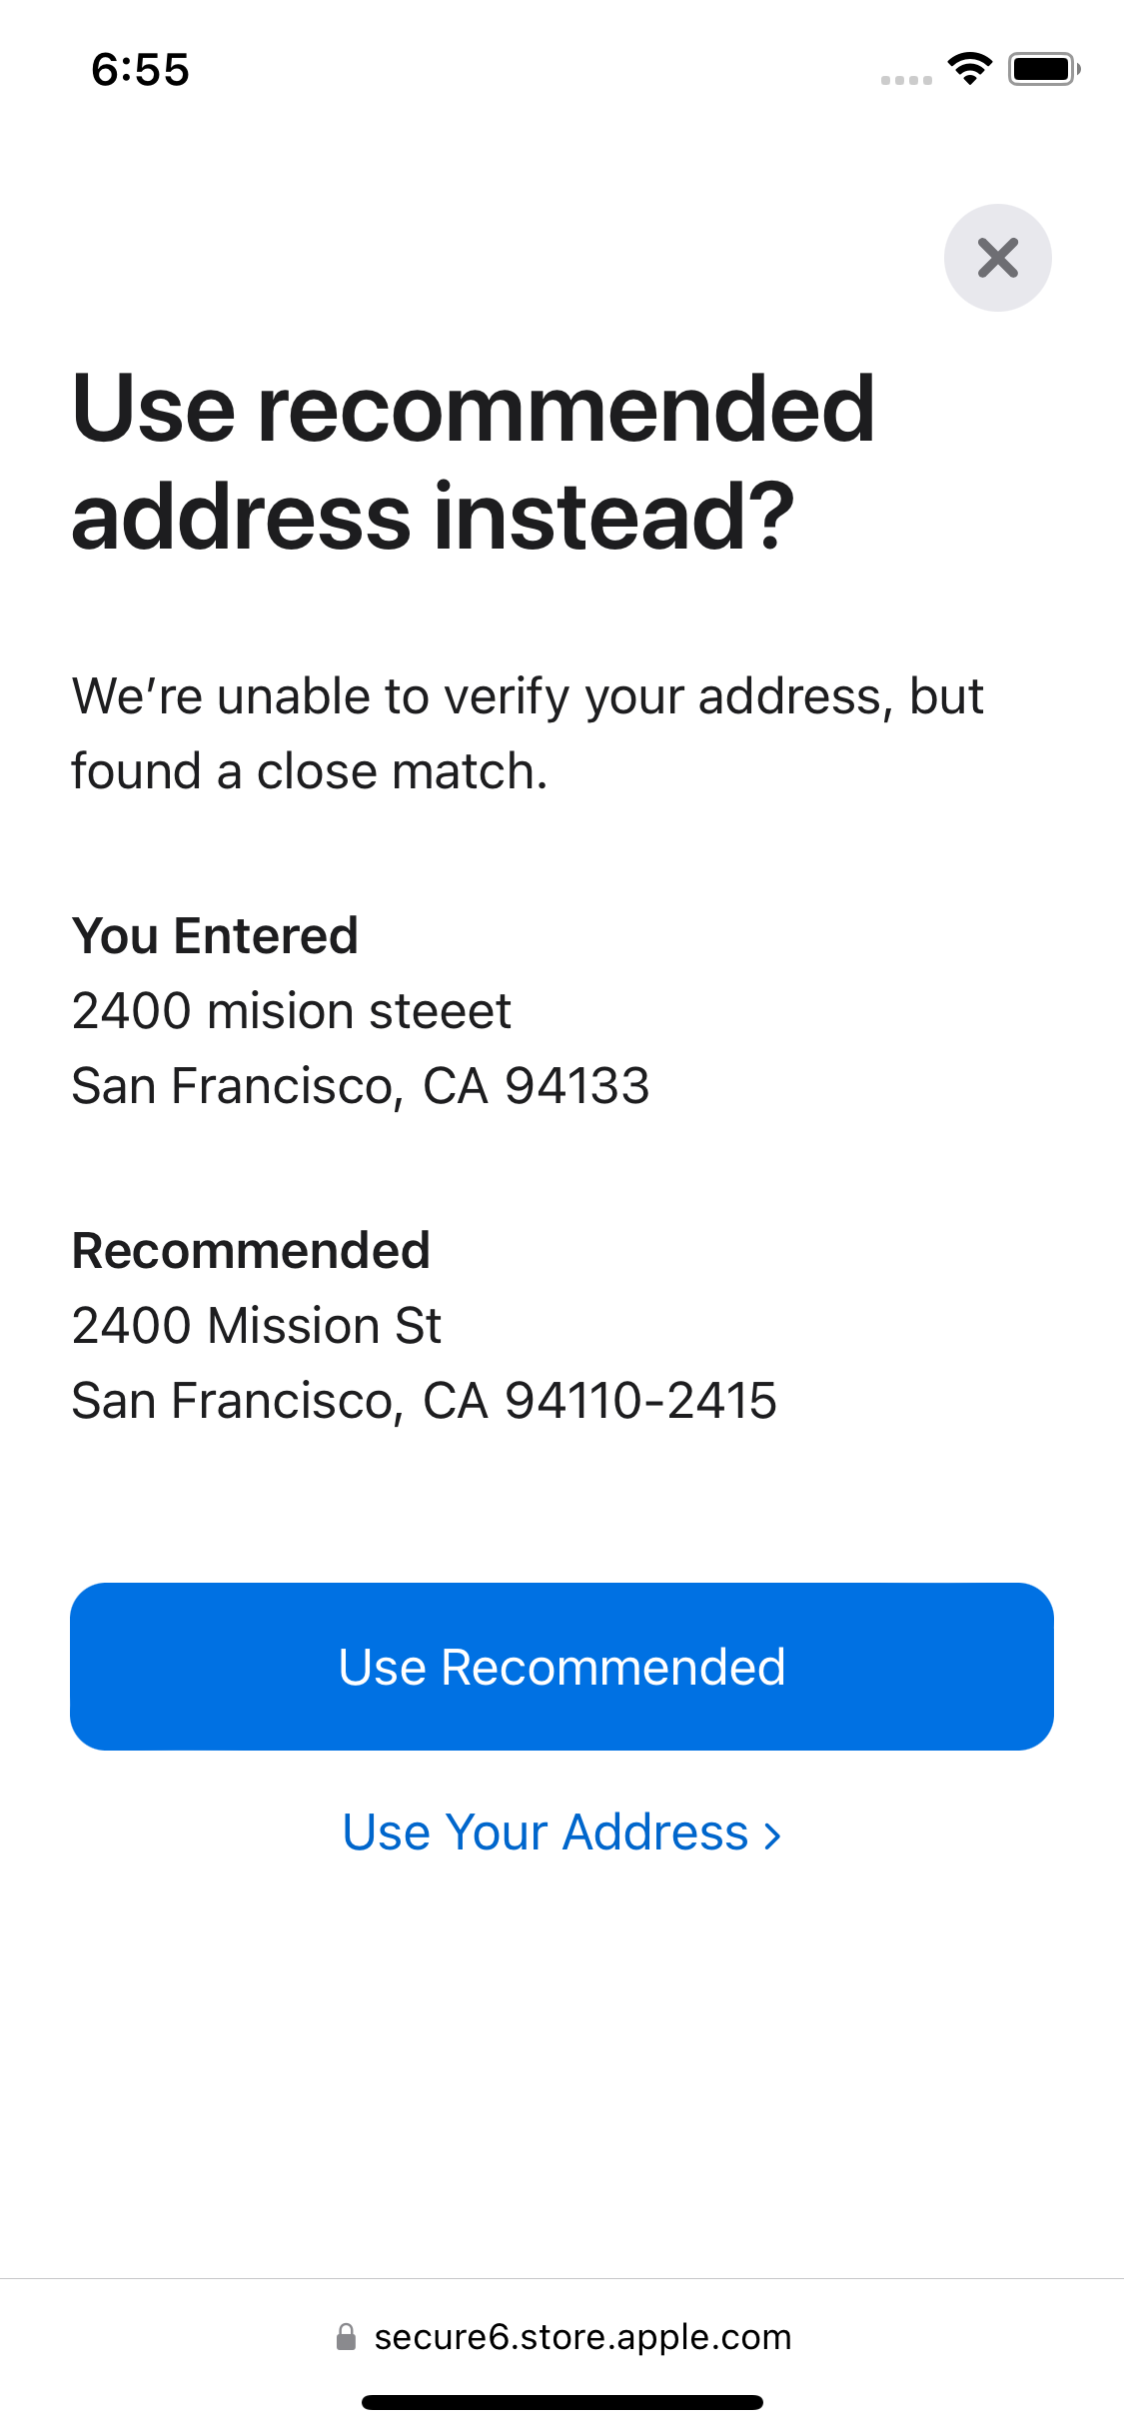Close the address recommendation dialog

pyautogui.click(x=997, y=258)
